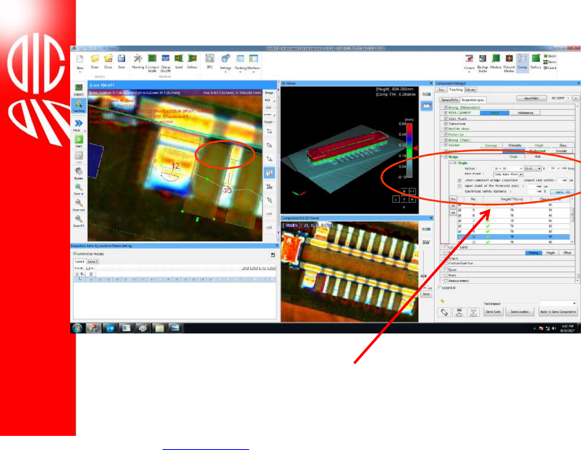Click the Next PADX button

coord(531,98)
